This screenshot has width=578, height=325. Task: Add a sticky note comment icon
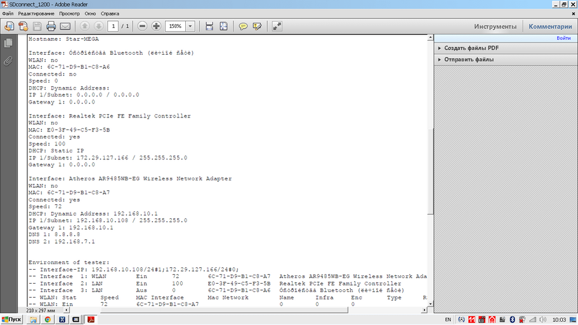243,26
